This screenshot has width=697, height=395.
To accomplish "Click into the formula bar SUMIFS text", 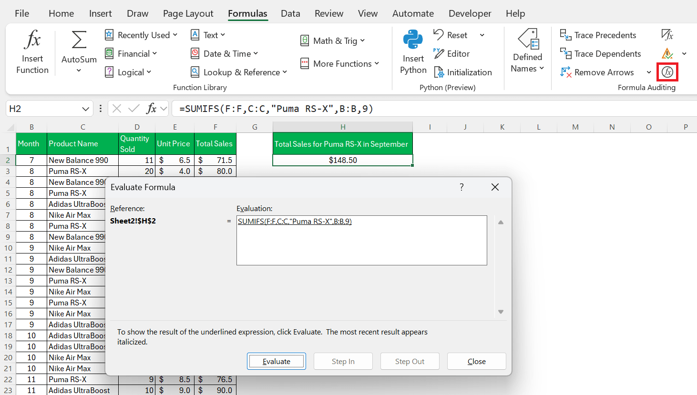I will (276, 109).
